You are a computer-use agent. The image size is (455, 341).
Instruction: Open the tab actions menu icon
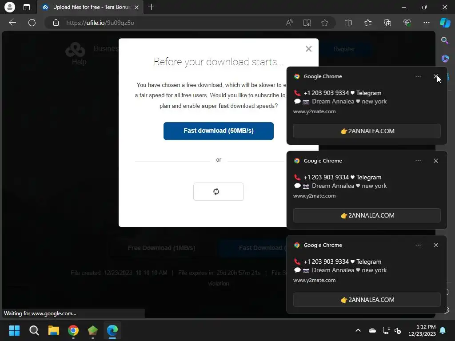point(26,7)
